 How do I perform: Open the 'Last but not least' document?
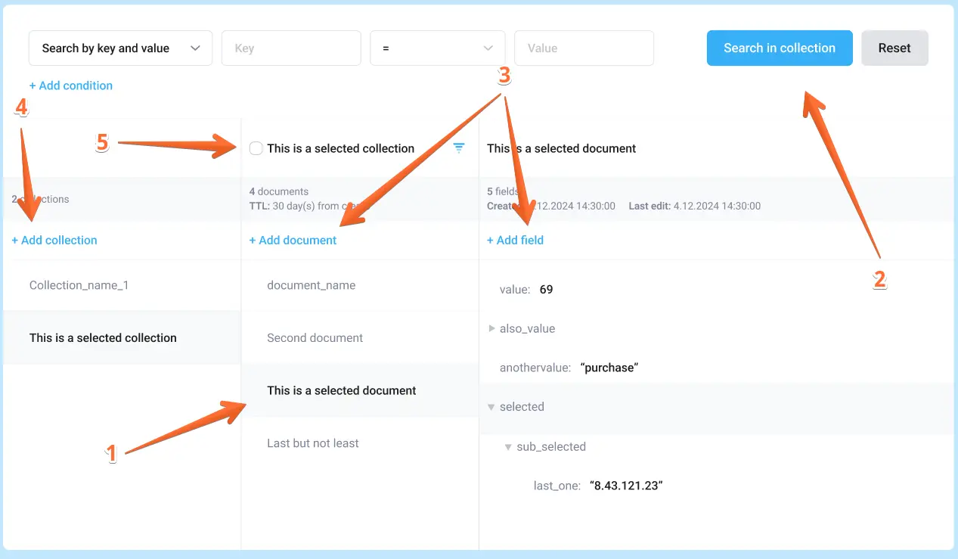click(x=312, y=443)
